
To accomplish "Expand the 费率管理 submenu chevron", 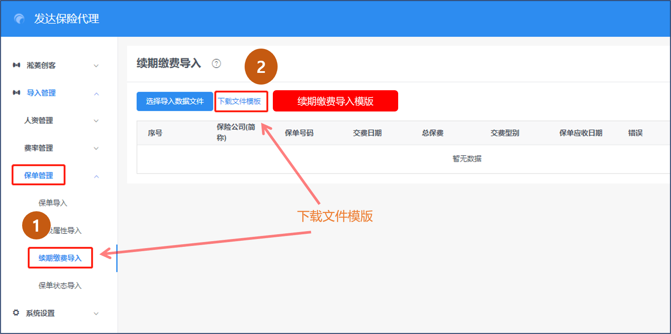I will [96, 148].
